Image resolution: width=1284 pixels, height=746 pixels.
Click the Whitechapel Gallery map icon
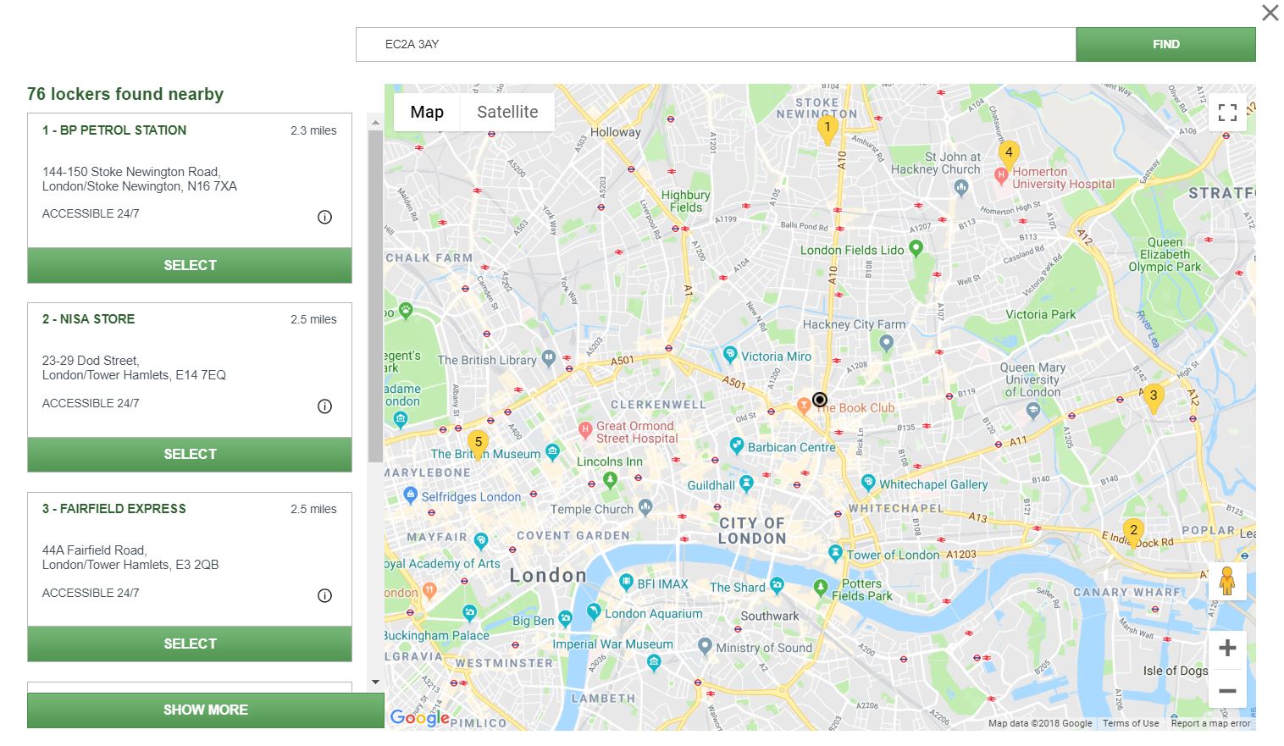point(868,482)
